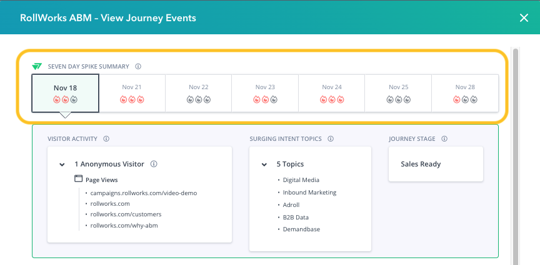Click the Adroll topic
Viewport: 540px width, 265px height.
click(x=291, y=205)
